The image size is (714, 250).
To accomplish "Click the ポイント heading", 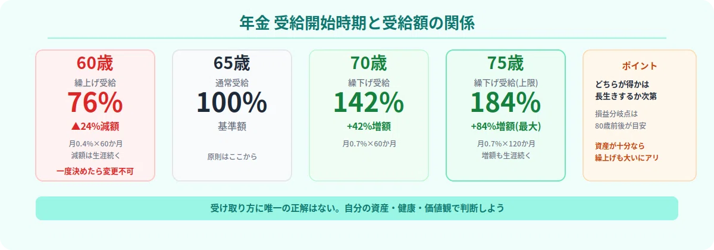I will click(x=640, y=65).
